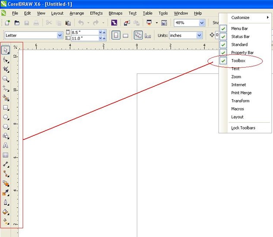Select Landscape page orientation
This screenshot has width=273, height=237.
(126, 36)
